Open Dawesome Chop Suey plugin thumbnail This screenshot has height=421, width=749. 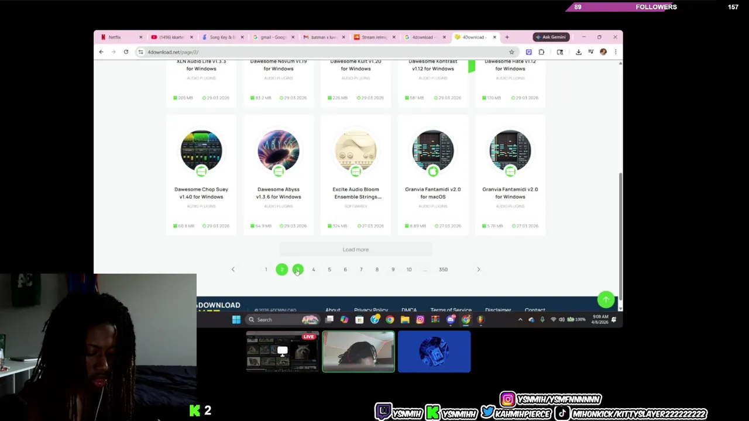(x=201, y=151)
